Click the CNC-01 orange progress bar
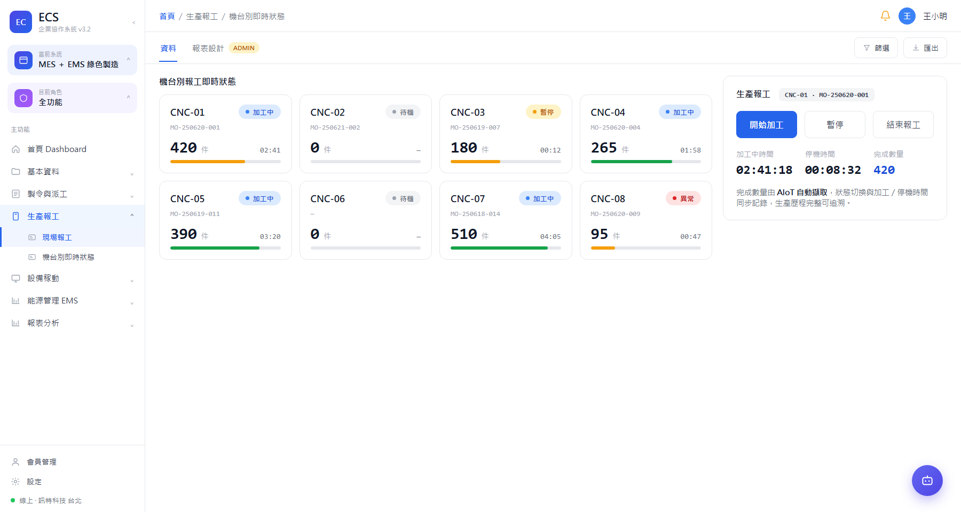Viewport: 961px width, 512px height. [x=208, y=162]
